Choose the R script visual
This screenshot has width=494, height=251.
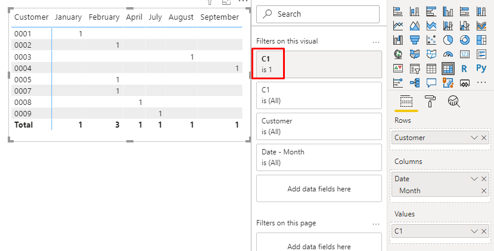click(464, 69)
